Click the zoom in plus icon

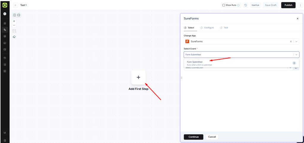coord(14,21)
